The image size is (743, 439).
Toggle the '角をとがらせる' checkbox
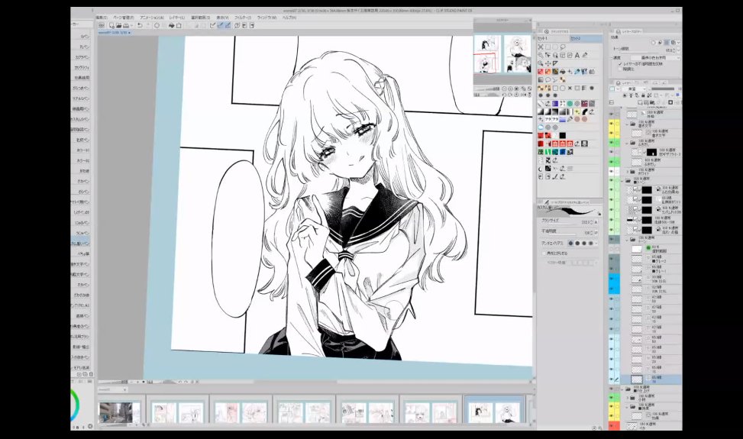(544, 253)
